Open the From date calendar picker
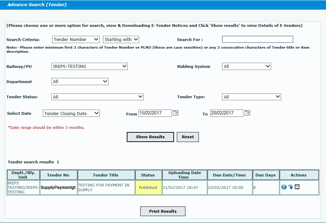Image resolution: width=326 pixels, height=223 pixels. (x=175, y=113)
